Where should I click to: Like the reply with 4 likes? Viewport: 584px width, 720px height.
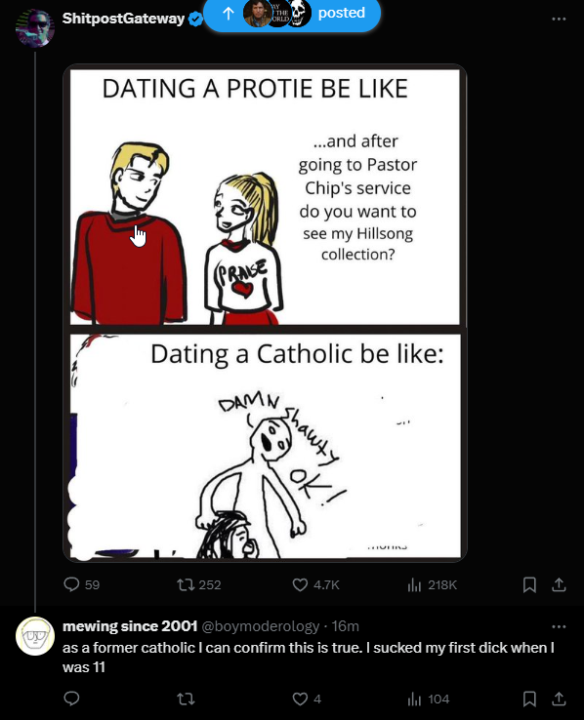[307, 699]
